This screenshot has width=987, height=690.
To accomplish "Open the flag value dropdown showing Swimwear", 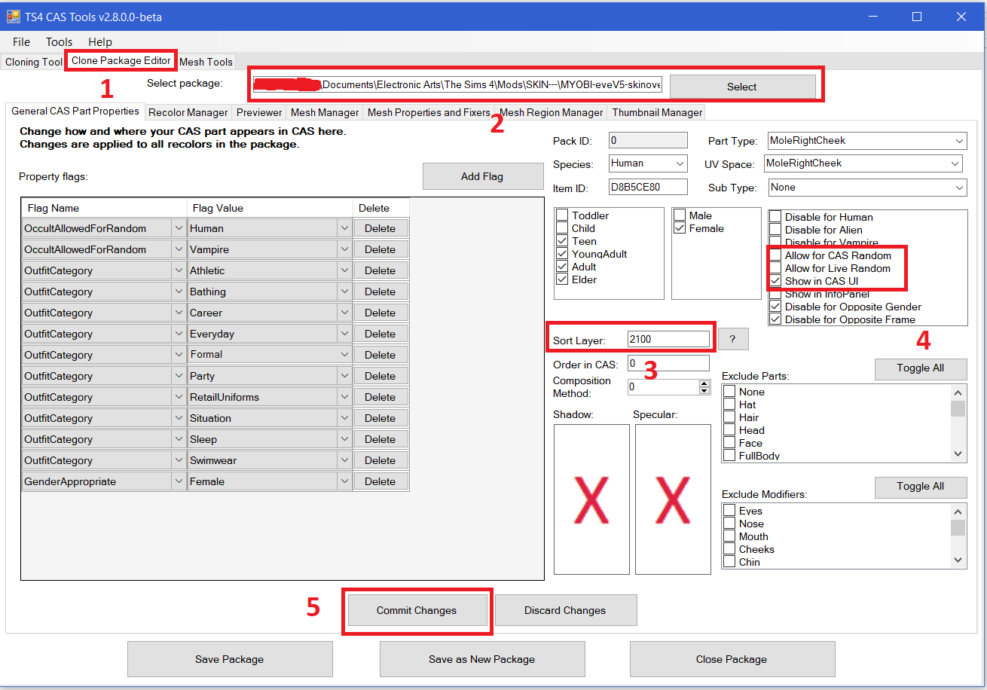I will click(x=344, y=460).
